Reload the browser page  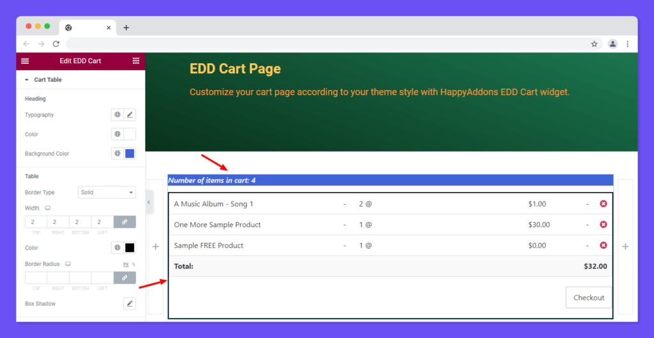[x=56, y=44]
